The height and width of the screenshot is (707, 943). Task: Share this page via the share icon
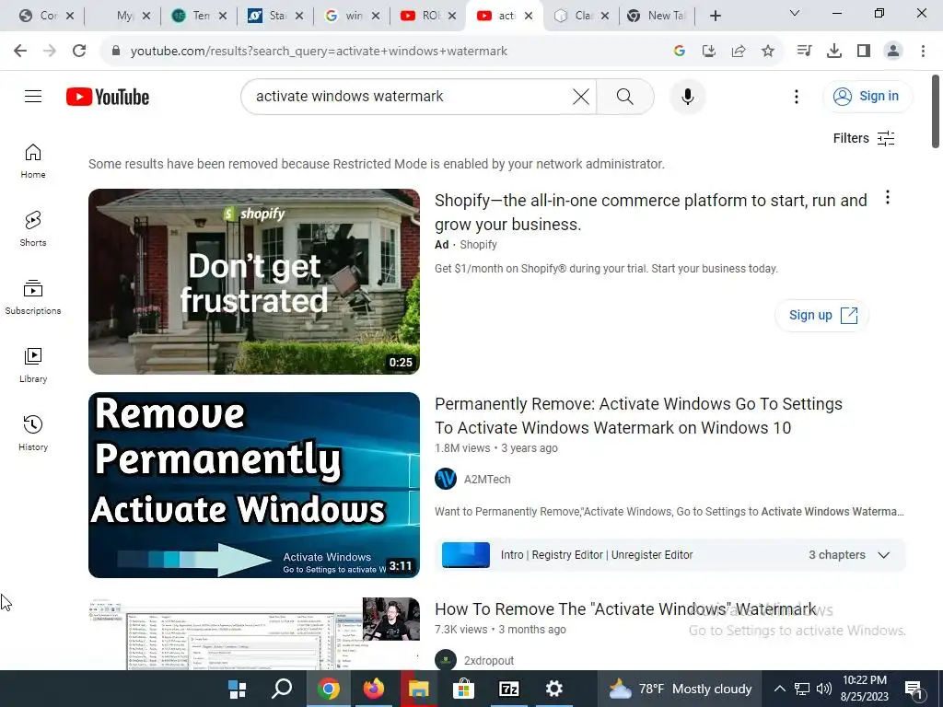pos(738,52)
